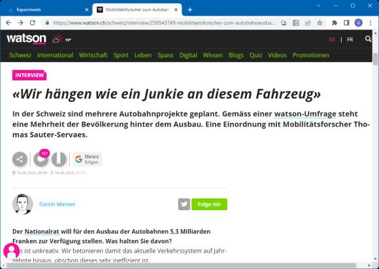Click the watson logo

point(26,39)
